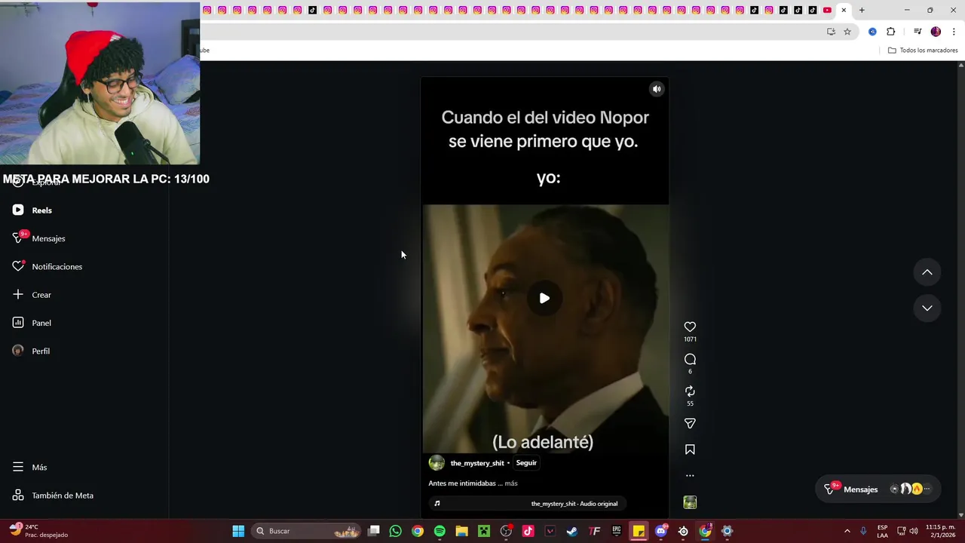Like the reel with the heart icon
The height and width of the screenshot is (543, 965).
tap(690, 327)
